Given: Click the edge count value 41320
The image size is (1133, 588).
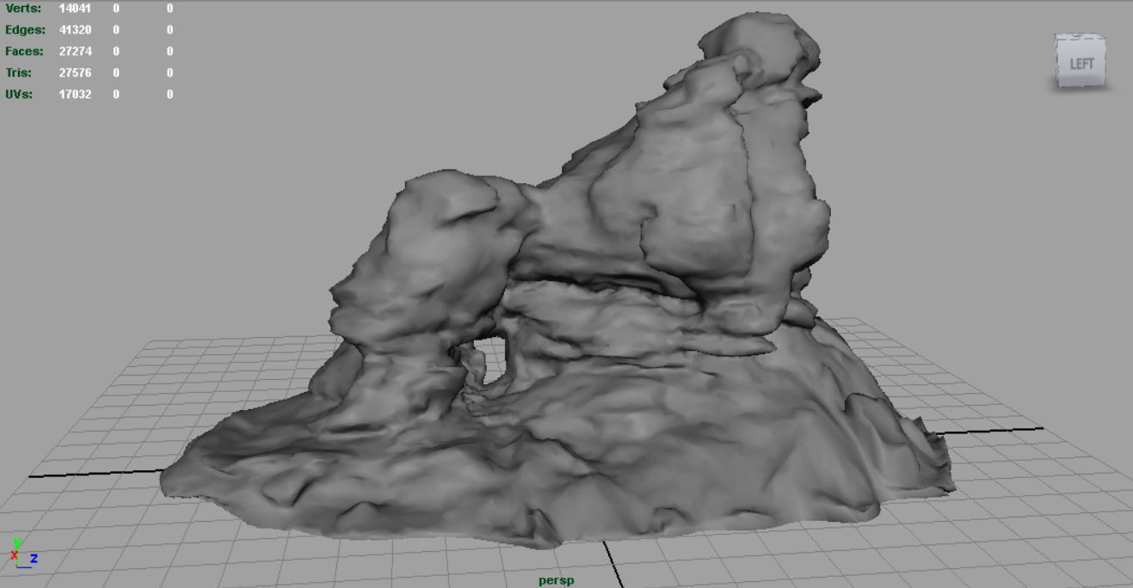Looking at the screenshot, I should pyautogui.click(x=75, y=30).
